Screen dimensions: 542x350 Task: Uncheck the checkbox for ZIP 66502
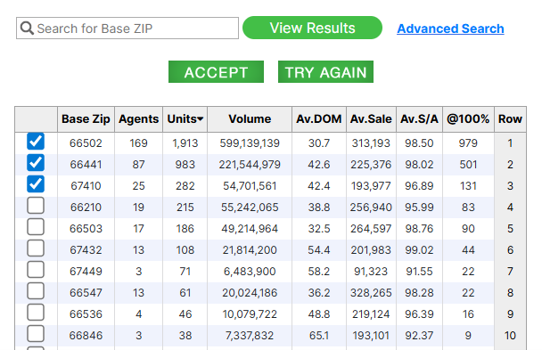36,142
